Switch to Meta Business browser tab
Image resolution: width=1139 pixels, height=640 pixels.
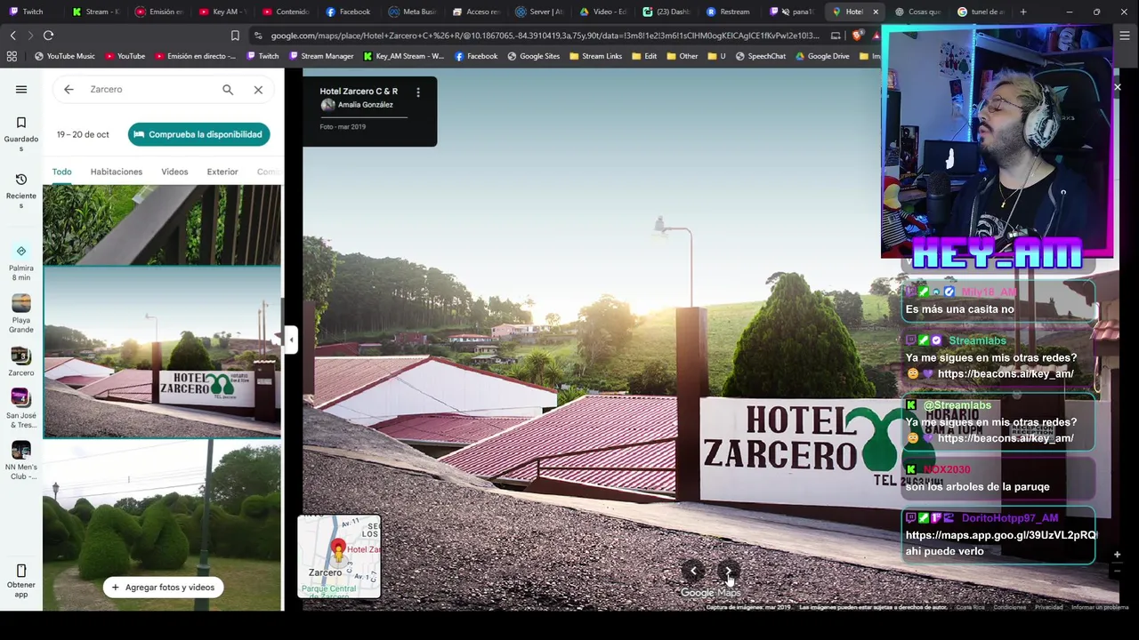tap(411, 12)
